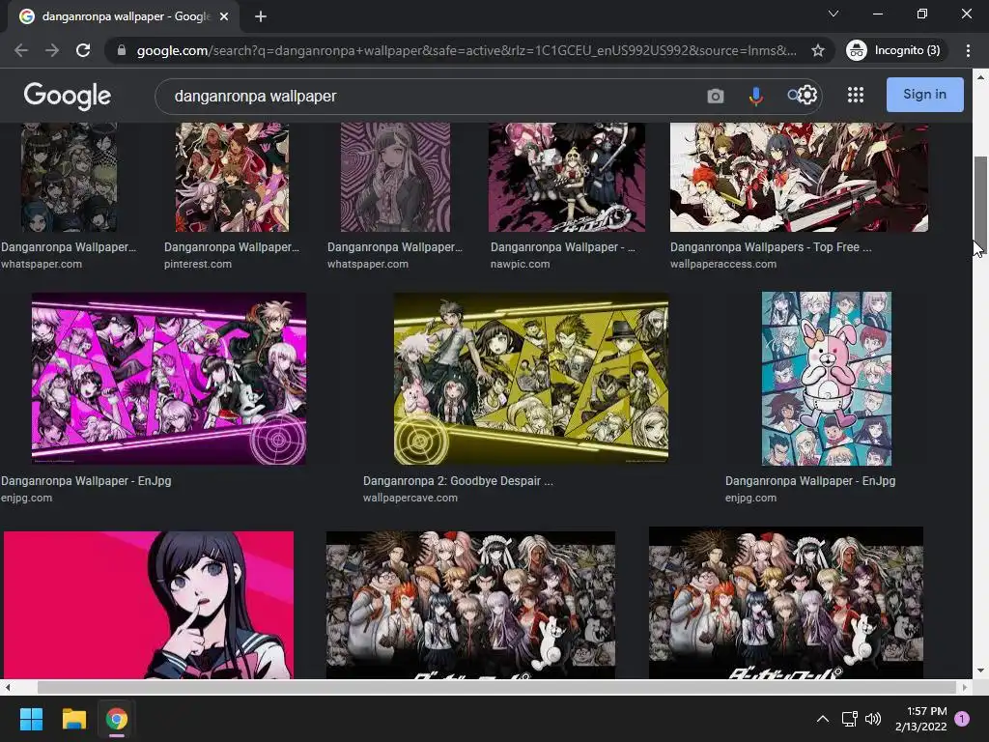Open the magenta EnJpg wallpaper thumbnail
The width and height of the screenshot is (989, 742).
(x=169, y=379)
